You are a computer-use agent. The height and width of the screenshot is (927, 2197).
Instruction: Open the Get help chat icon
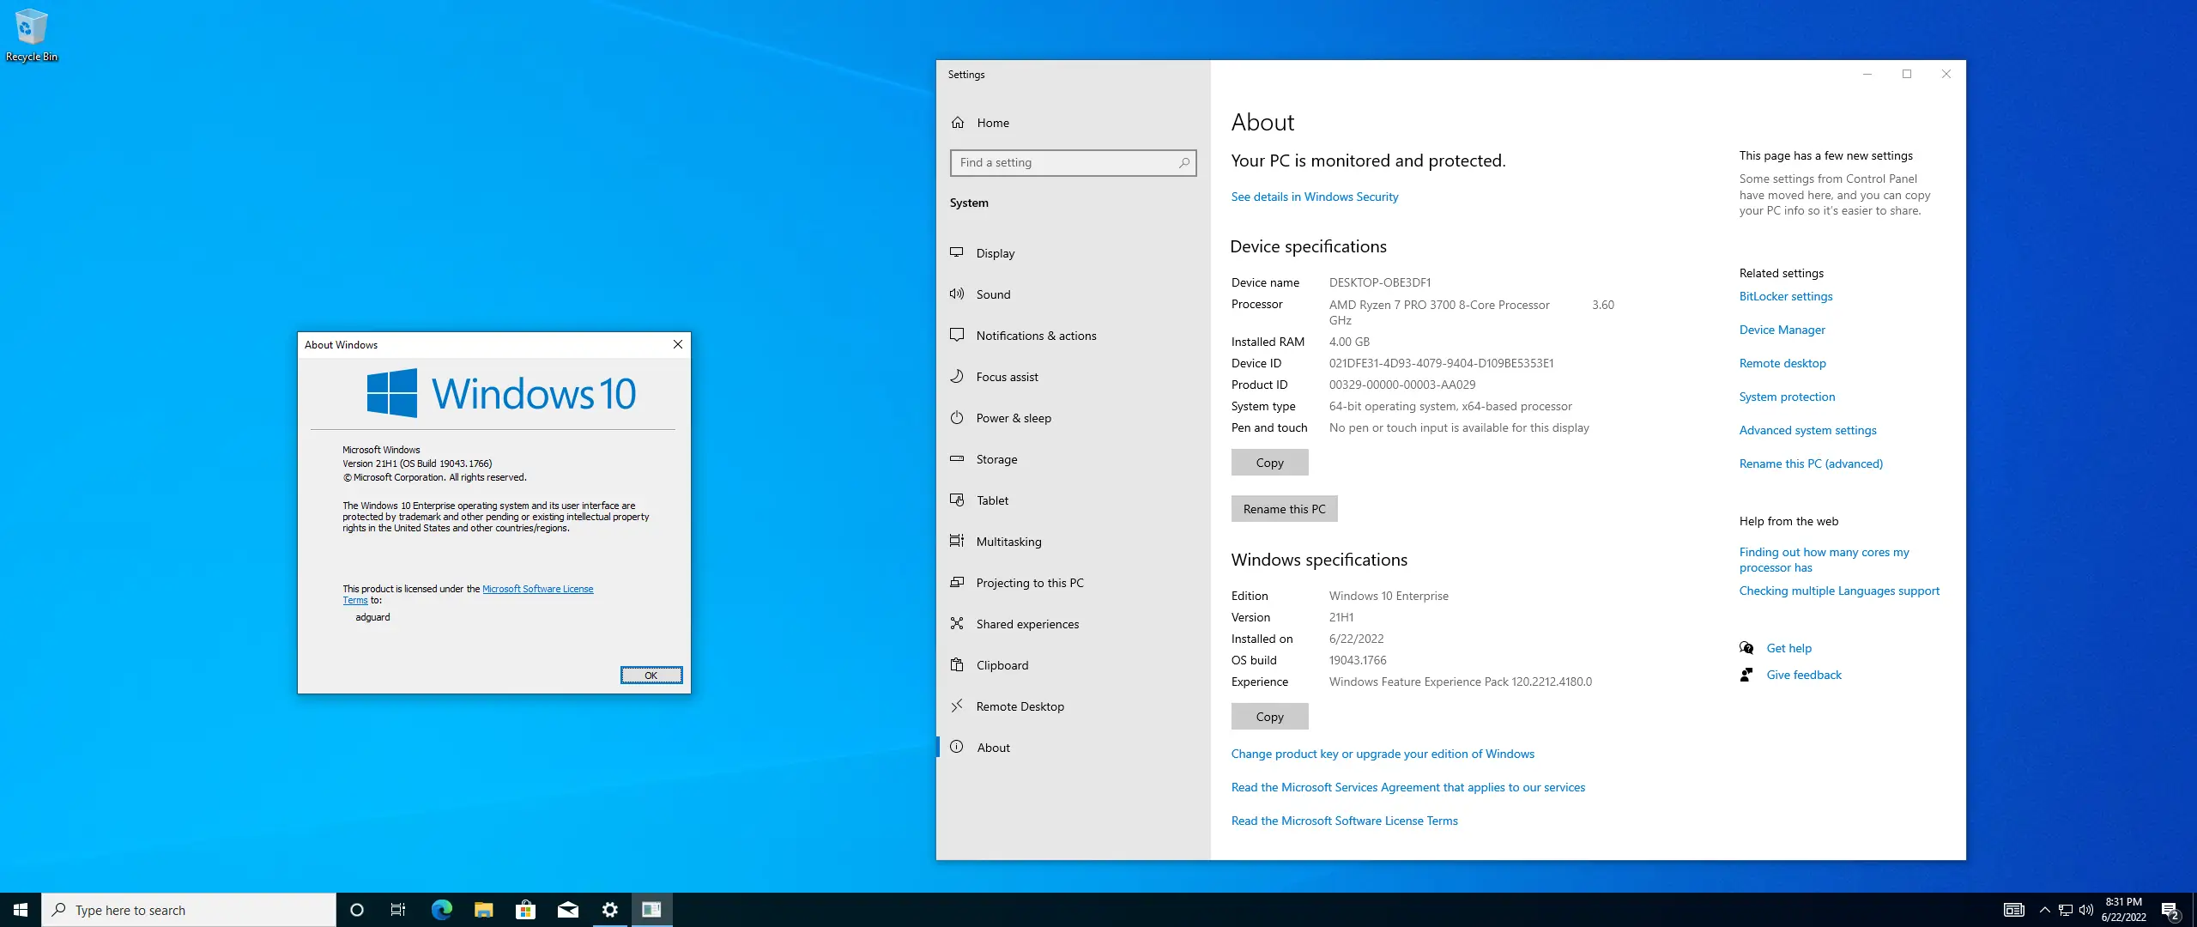coord(1746,648)
